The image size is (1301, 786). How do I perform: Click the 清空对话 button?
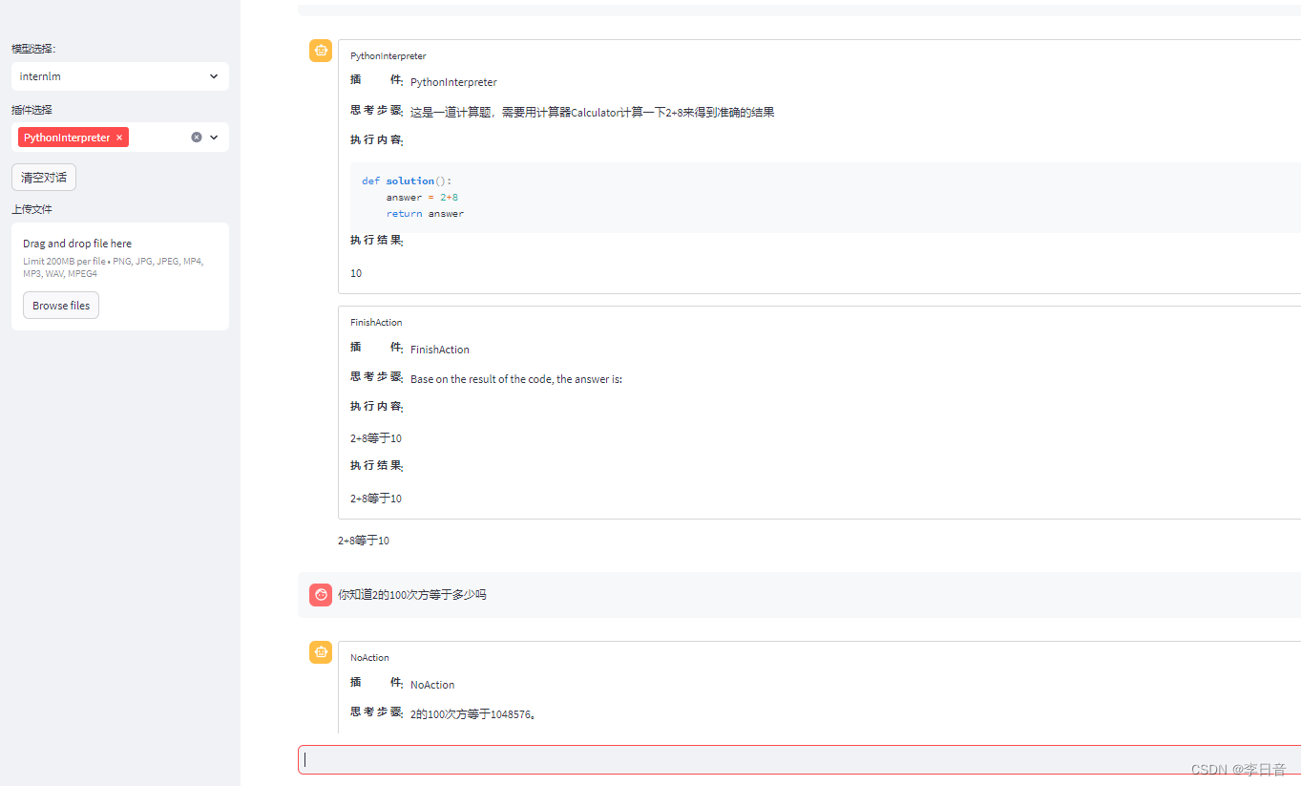[44, 178]
